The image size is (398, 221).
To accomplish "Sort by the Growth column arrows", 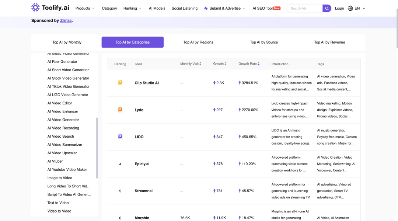I will (x=226, y=64).
